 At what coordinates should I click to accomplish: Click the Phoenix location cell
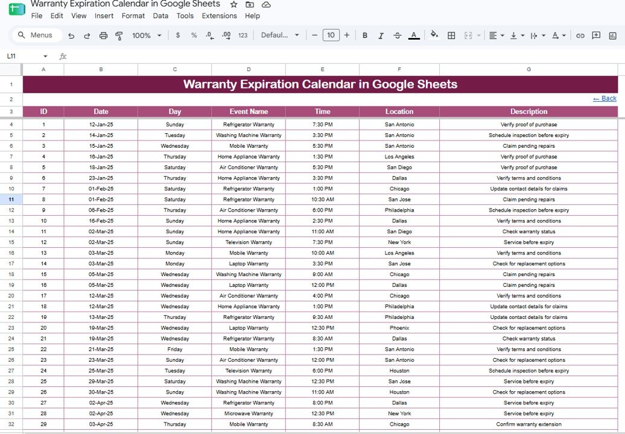click(x=399, y=328)
